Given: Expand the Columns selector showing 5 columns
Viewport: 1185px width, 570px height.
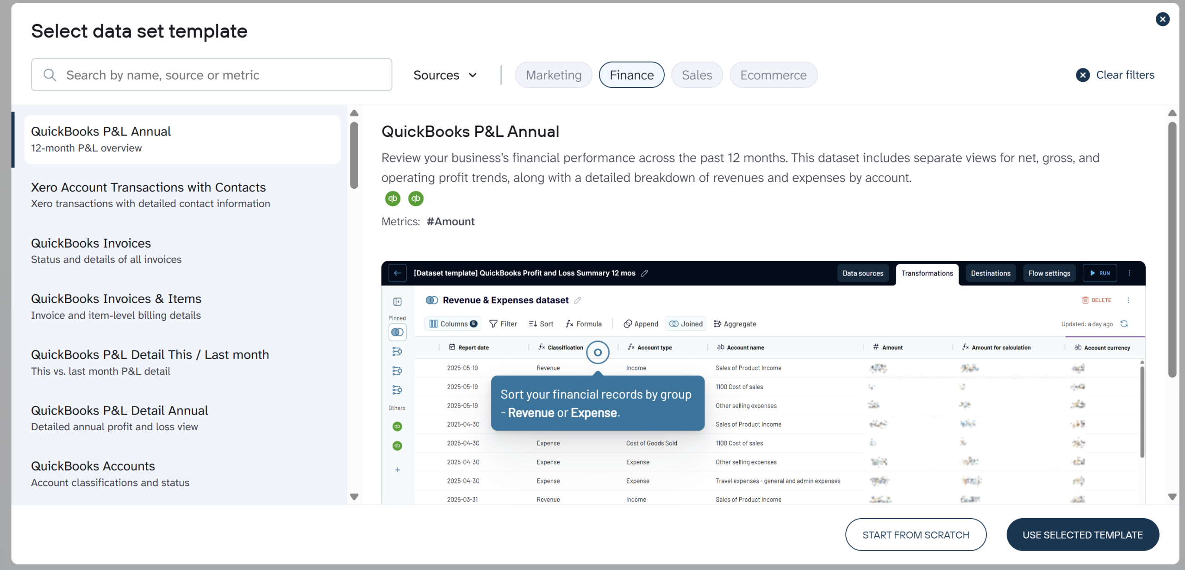Looking at the screenshot, I should click(x=453, y=323).
